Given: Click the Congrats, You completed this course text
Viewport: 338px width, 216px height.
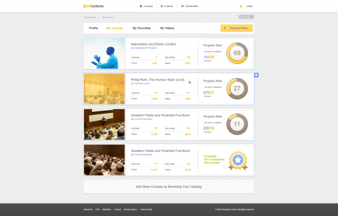Looking at the screenshot, I should pos(214,159).
